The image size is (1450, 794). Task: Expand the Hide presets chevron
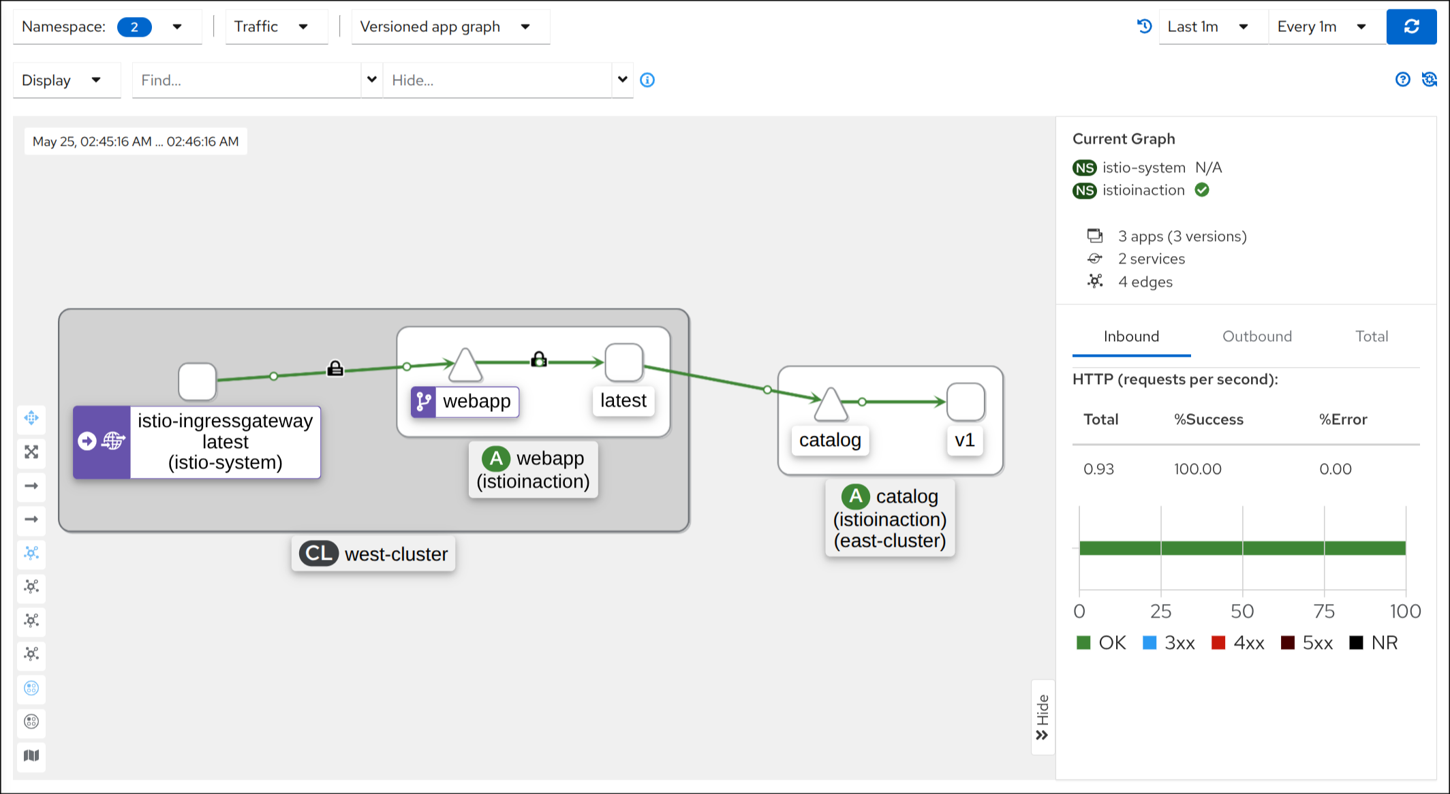pos(623,80)
